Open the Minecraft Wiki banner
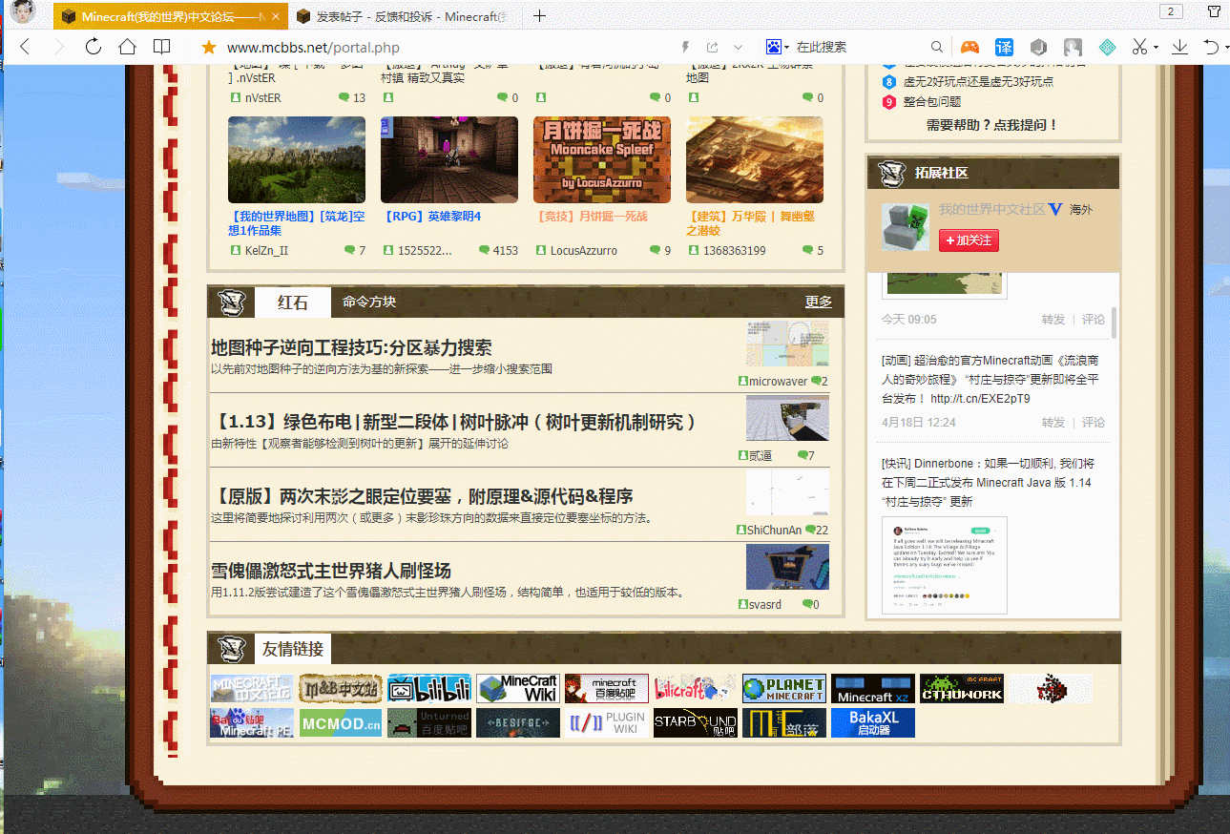This screenshot has height=834, width=1230. point(517,689)
